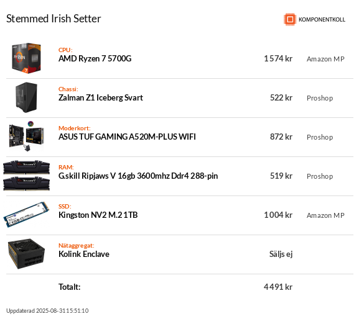
Task: Select the Zalman Z1 Iceberg Svart title
Action: [x=101, y=97]
